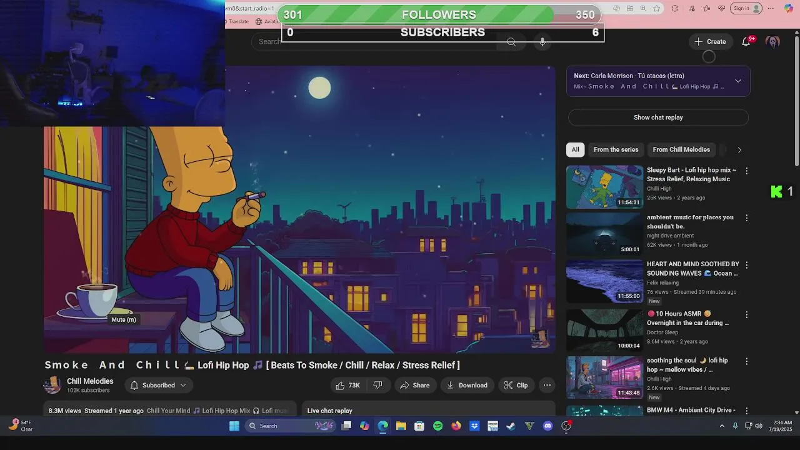Open YouTube account avatar menu

(x=773, y=42)
